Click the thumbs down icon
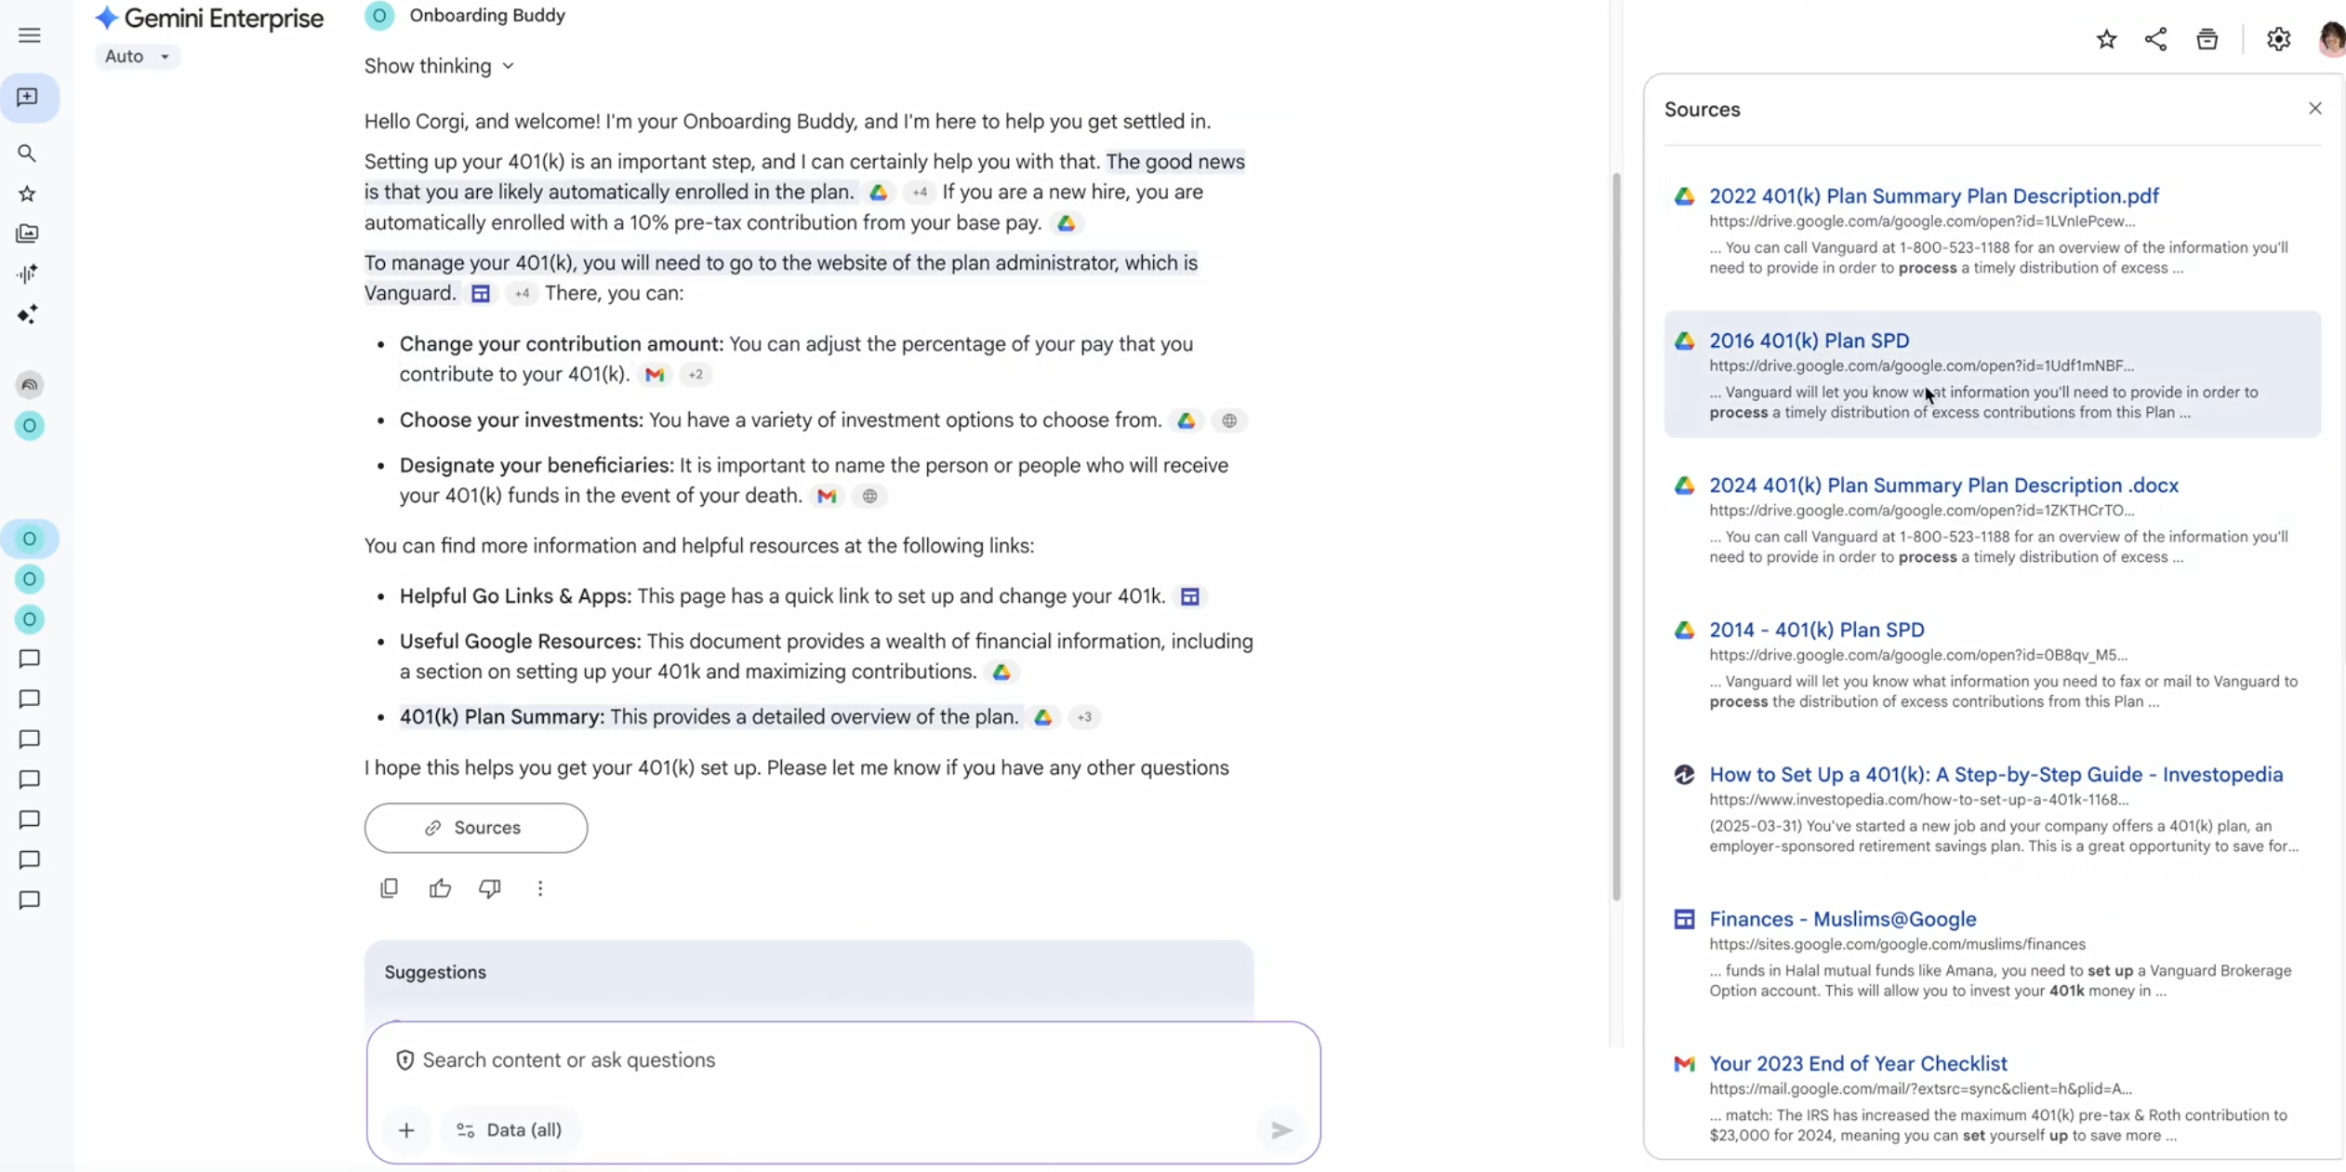This screenshot has width=2346, height=1172. 490,888
